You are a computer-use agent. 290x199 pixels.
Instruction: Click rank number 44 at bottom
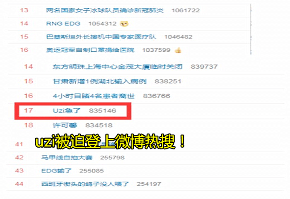[x=19, y=184]
